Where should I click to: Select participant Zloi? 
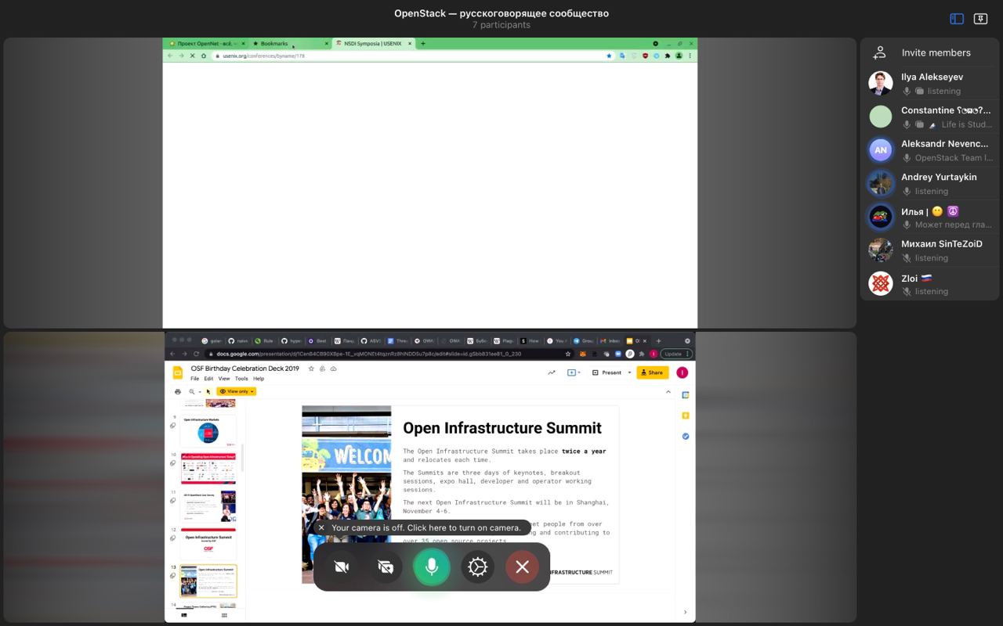pos(930,284)
